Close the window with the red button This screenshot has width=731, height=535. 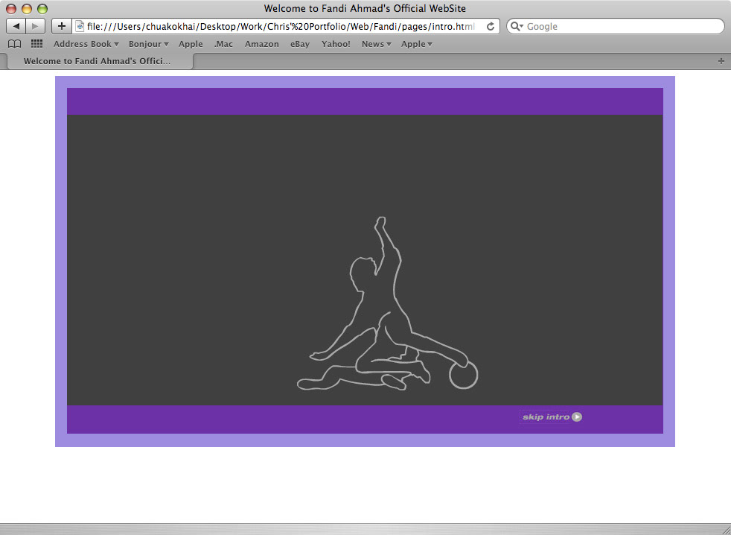click(x=11, y=8)
